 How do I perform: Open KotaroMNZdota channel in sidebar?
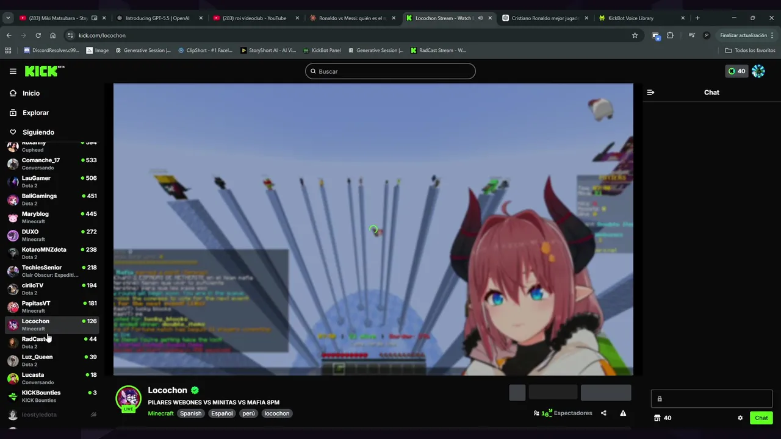[x=52, y=253]
